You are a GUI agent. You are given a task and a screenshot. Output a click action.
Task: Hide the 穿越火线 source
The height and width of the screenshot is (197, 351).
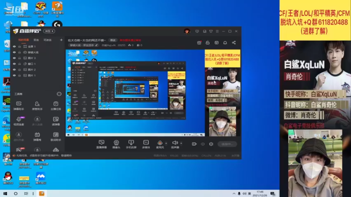click(14, 52)
